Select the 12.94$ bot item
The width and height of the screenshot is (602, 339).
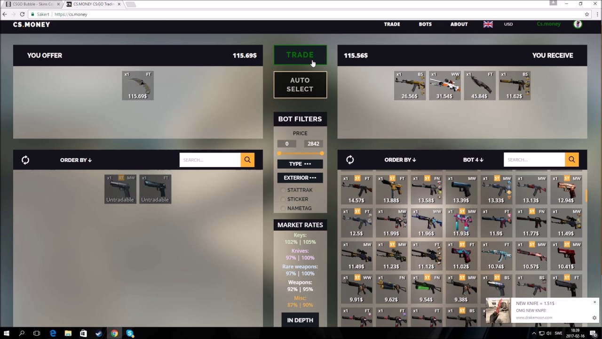click(x=566, y=190)
